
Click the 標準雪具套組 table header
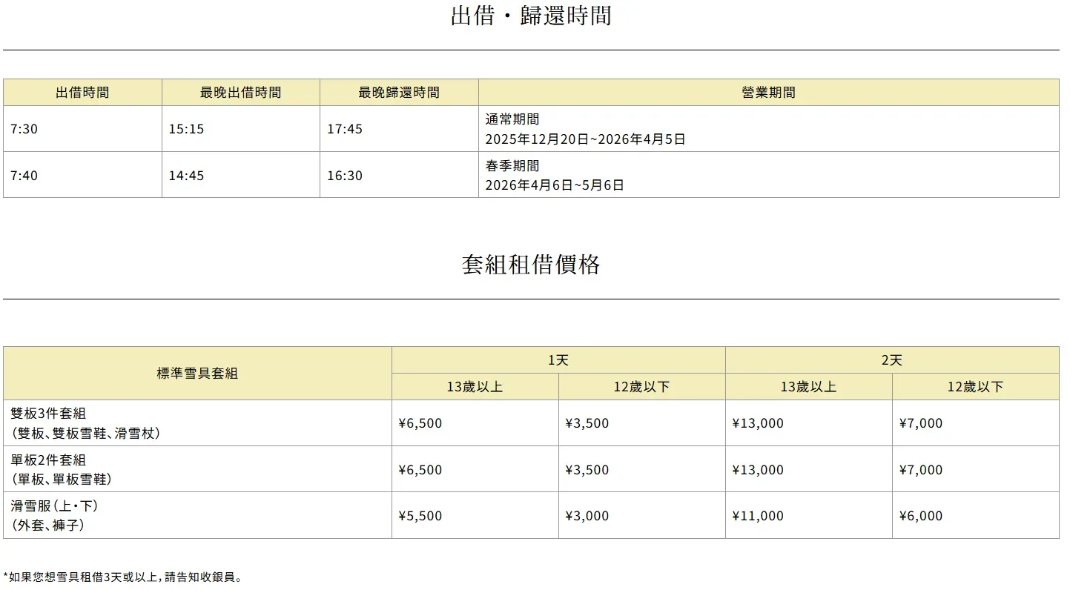[197, 374]
